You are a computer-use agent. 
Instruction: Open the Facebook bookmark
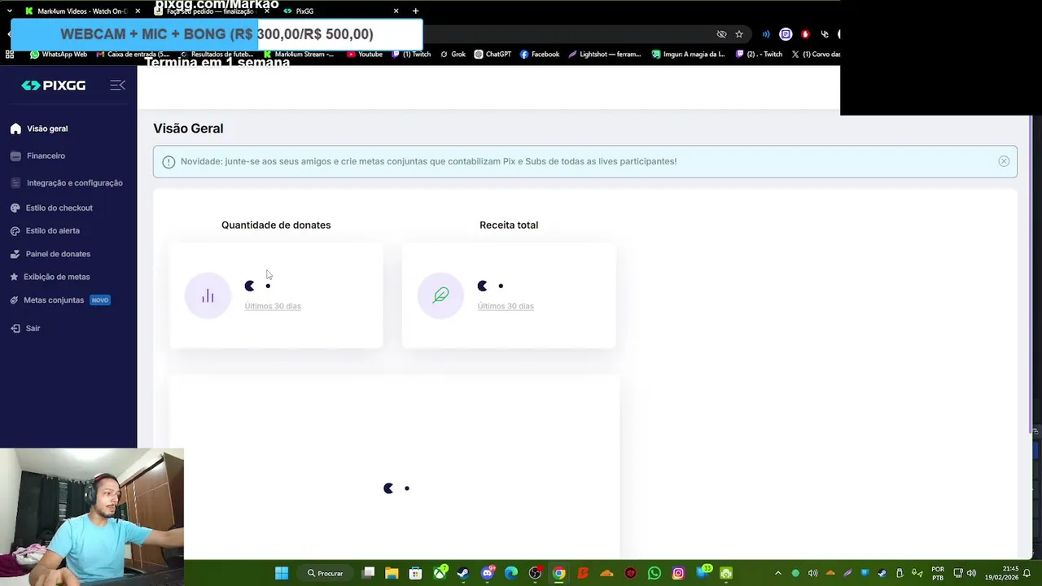click(x=540, y=55)
